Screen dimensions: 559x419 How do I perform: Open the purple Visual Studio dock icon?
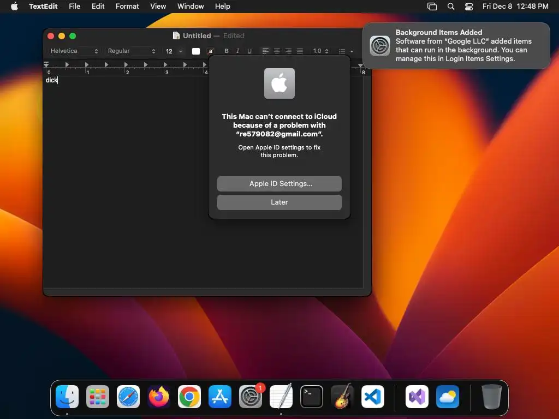coord(417,396)
